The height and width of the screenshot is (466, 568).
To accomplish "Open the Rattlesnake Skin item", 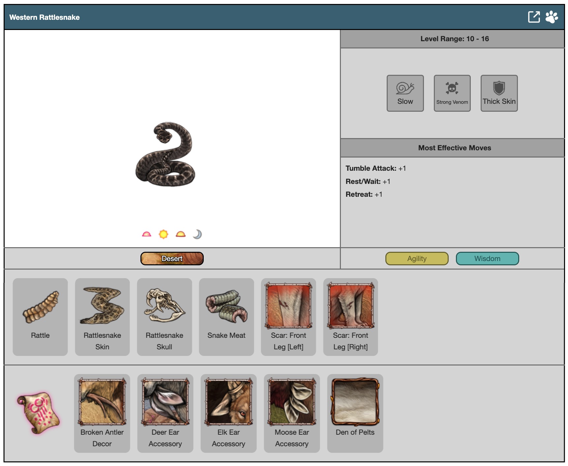I will 102,316.
